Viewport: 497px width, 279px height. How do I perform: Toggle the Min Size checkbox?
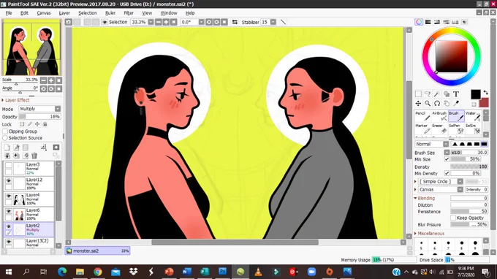pyautogui.click(x=447, y=159)
